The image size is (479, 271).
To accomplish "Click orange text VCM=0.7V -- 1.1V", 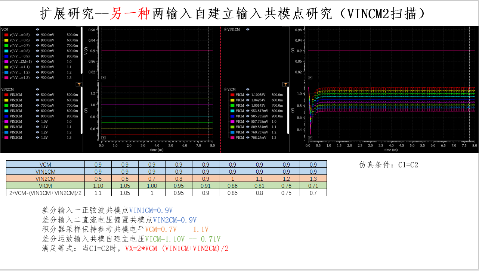I will pos(177,229).
